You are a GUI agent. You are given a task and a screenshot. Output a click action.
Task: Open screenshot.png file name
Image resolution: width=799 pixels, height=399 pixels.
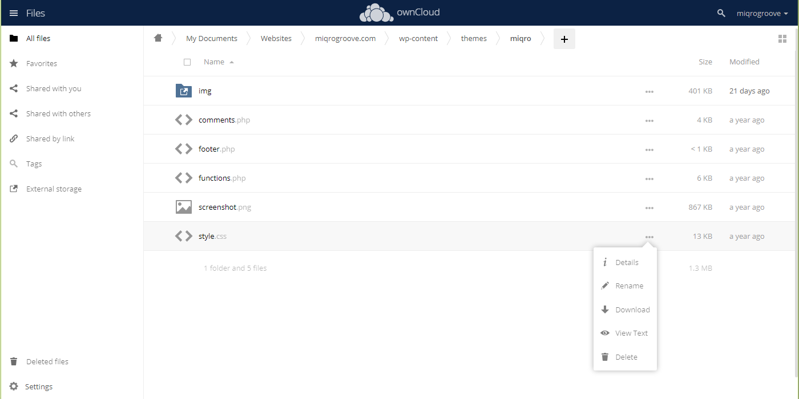click(x=225, y=207)
